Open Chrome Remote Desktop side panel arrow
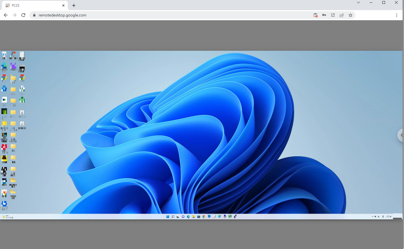The image size is (404, 249). [x=401, y=135]
